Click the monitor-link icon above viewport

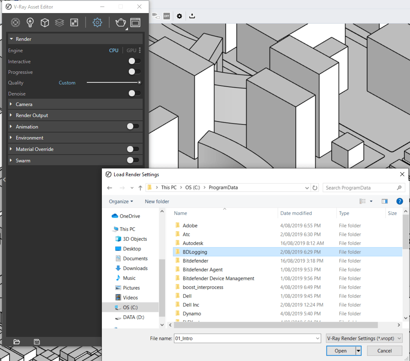(156, 16)
